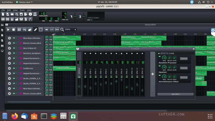The height and width of the screenshot is (121, 215).
Task: Add an automation track in Song Editor
Action: [30, 30]
